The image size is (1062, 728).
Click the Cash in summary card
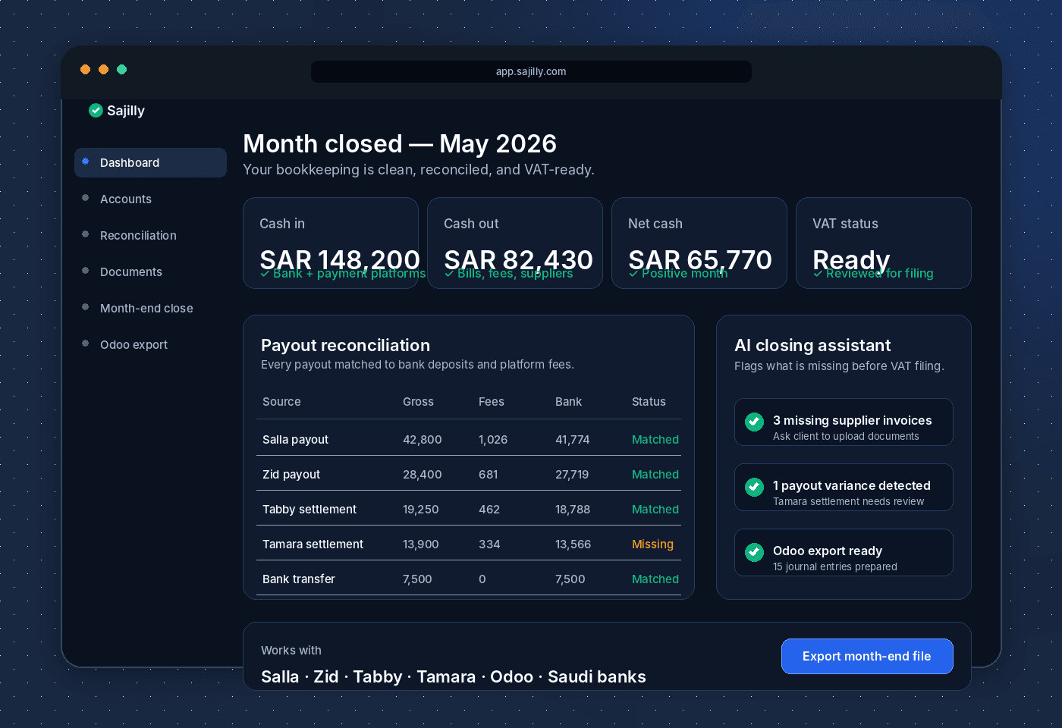331,243
